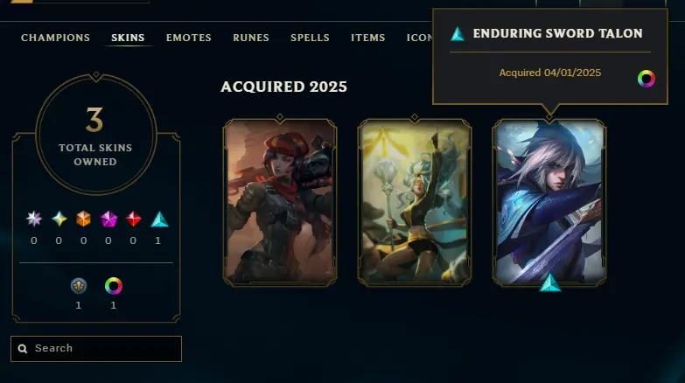Screen dimensions: 685x383
Task: Click the red Standard tier gem icon
Action: pyautogui.click(x=133, y=219)
